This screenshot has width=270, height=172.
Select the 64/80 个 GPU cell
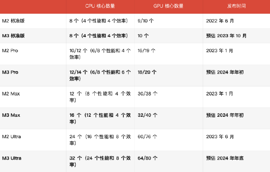point(147,158)
